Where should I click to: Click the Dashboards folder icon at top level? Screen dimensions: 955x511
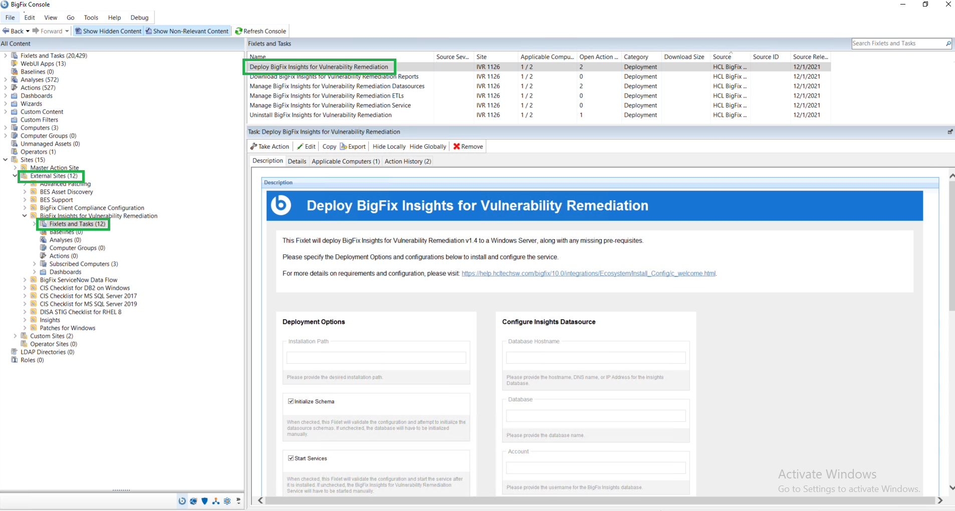pyautogui.click(x=15, y=96)
